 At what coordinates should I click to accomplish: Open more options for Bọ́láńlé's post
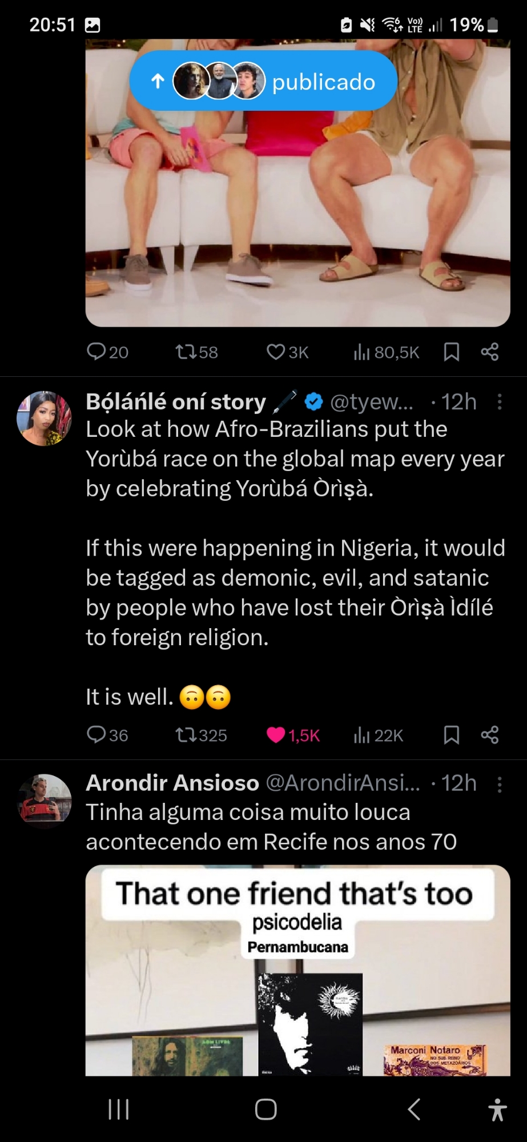click(x=500, y=402)
